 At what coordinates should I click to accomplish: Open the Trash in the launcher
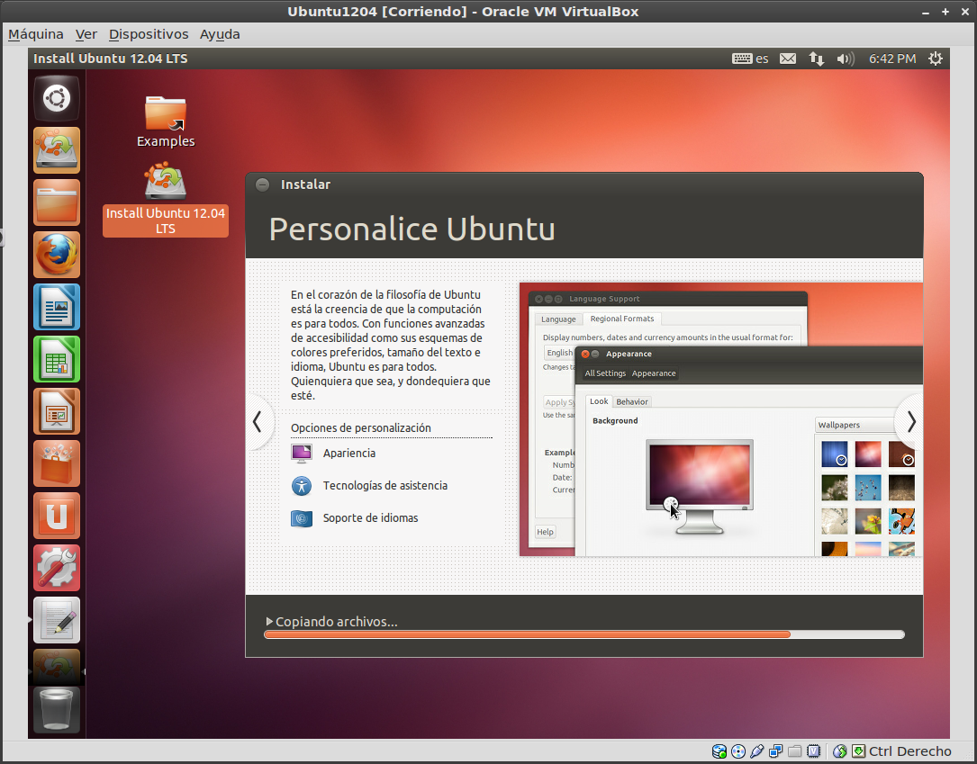coord(57,710)
